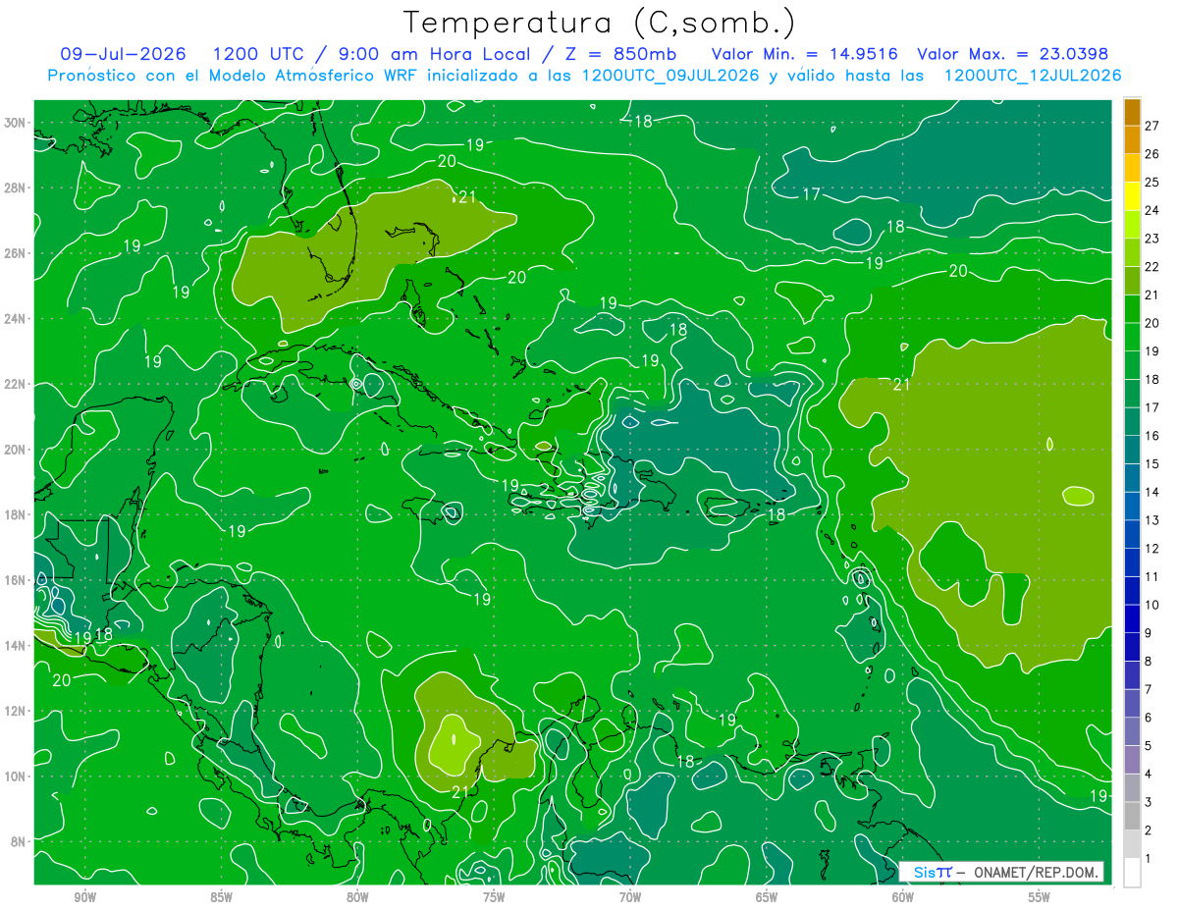Click the title Temperatura (C,somb.)
This screenshot has height=910, width=1178.
[x=600, y=23]
